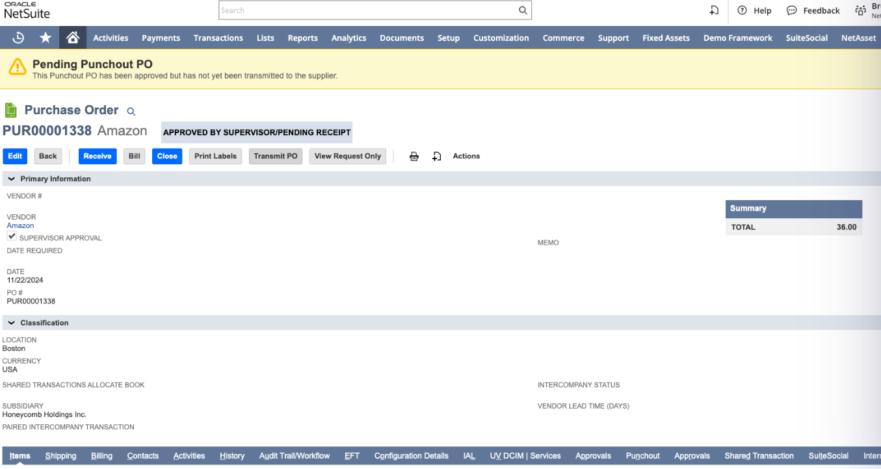Click the View Request Only button
Viewport: 881px width, 469px height.
348,156
